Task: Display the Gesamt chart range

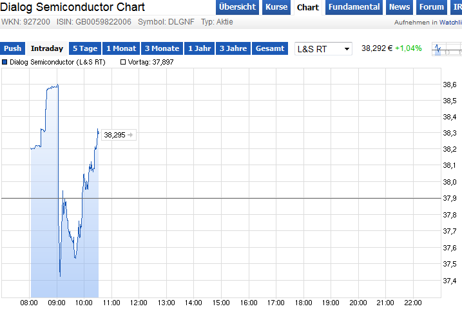Action: (270, 48)
